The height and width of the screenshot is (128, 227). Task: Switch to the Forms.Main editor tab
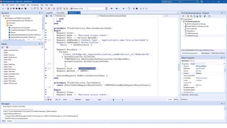[61, 13]
